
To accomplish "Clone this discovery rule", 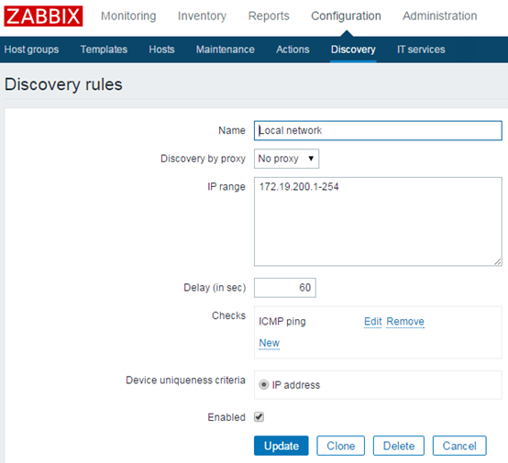I will click(x=340, y=446).
